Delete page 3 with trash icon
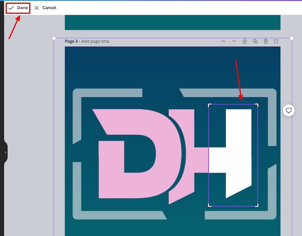This screenshot has width=302, height=236. point(266,41)
